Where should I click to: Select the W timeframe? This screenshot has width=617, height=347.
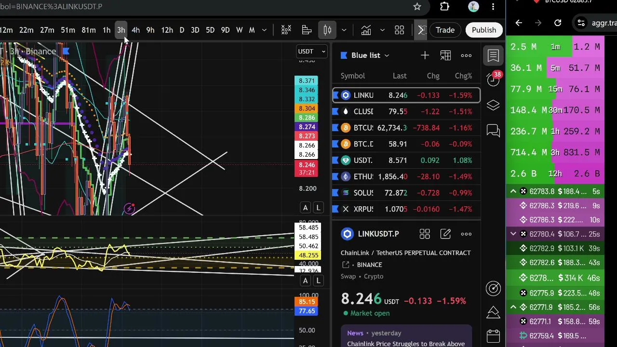[239, 30]
